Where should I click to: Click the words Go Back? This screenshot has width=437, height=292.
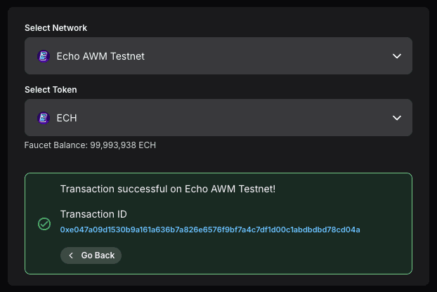click(x=98, y=255)
